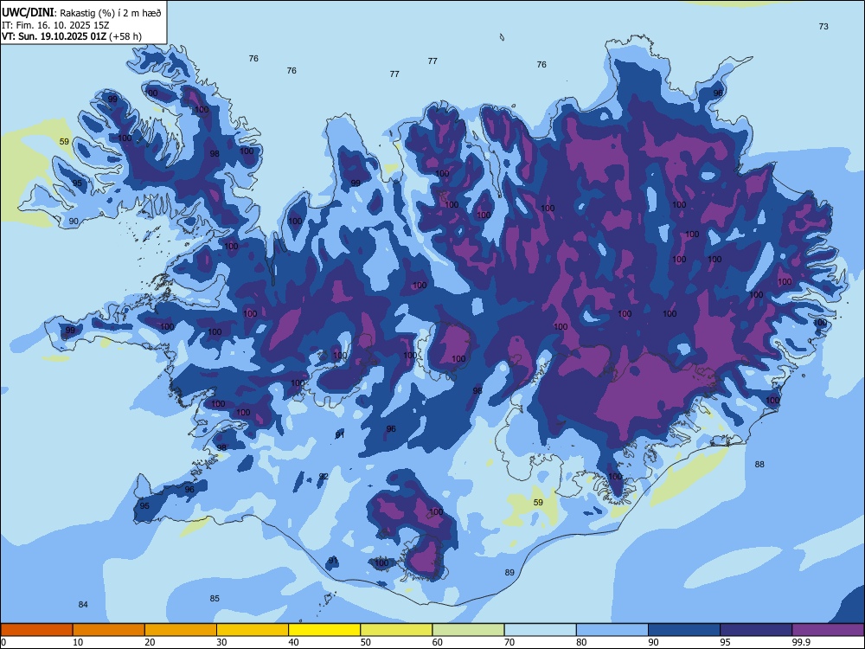Click the title text 'UWC/DINI: Rakastig (%) í 2 m hæð'

[81, 13]
